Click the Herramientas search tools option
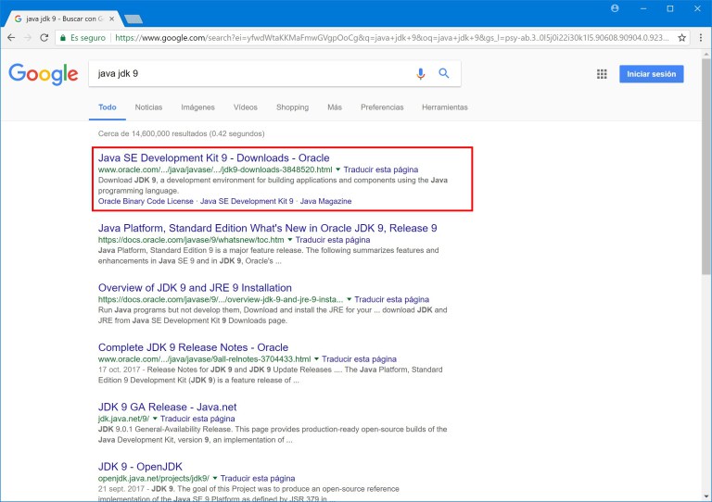Screen dimensions: 712x502 [444, 107]
